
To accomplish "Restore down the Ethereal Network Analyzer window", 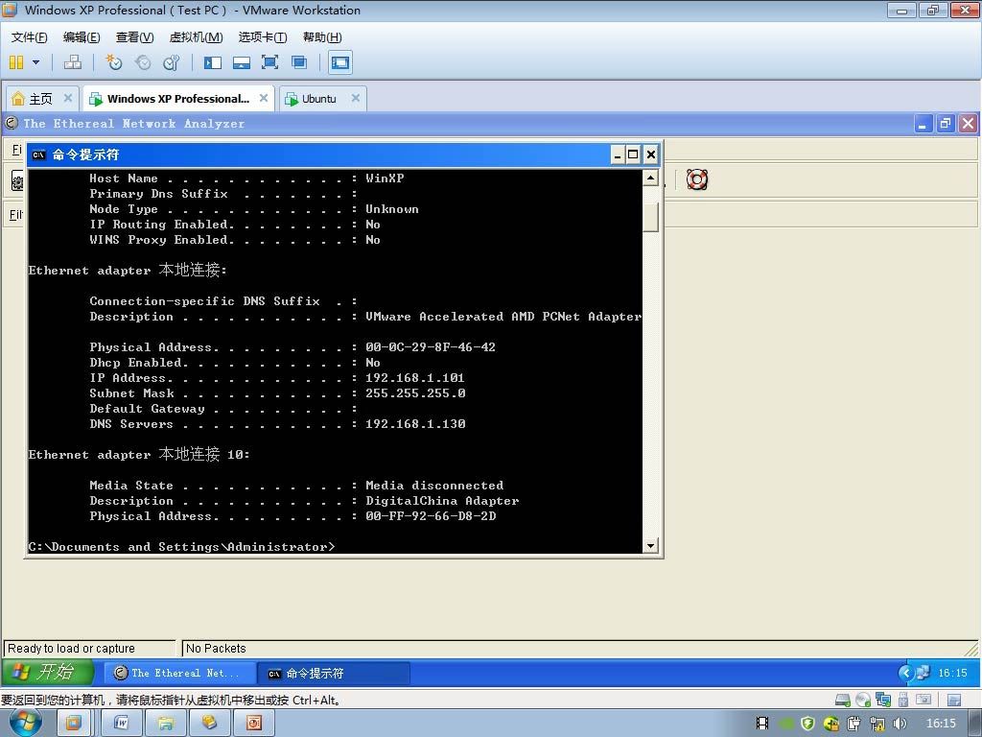I will click(945, 124).
